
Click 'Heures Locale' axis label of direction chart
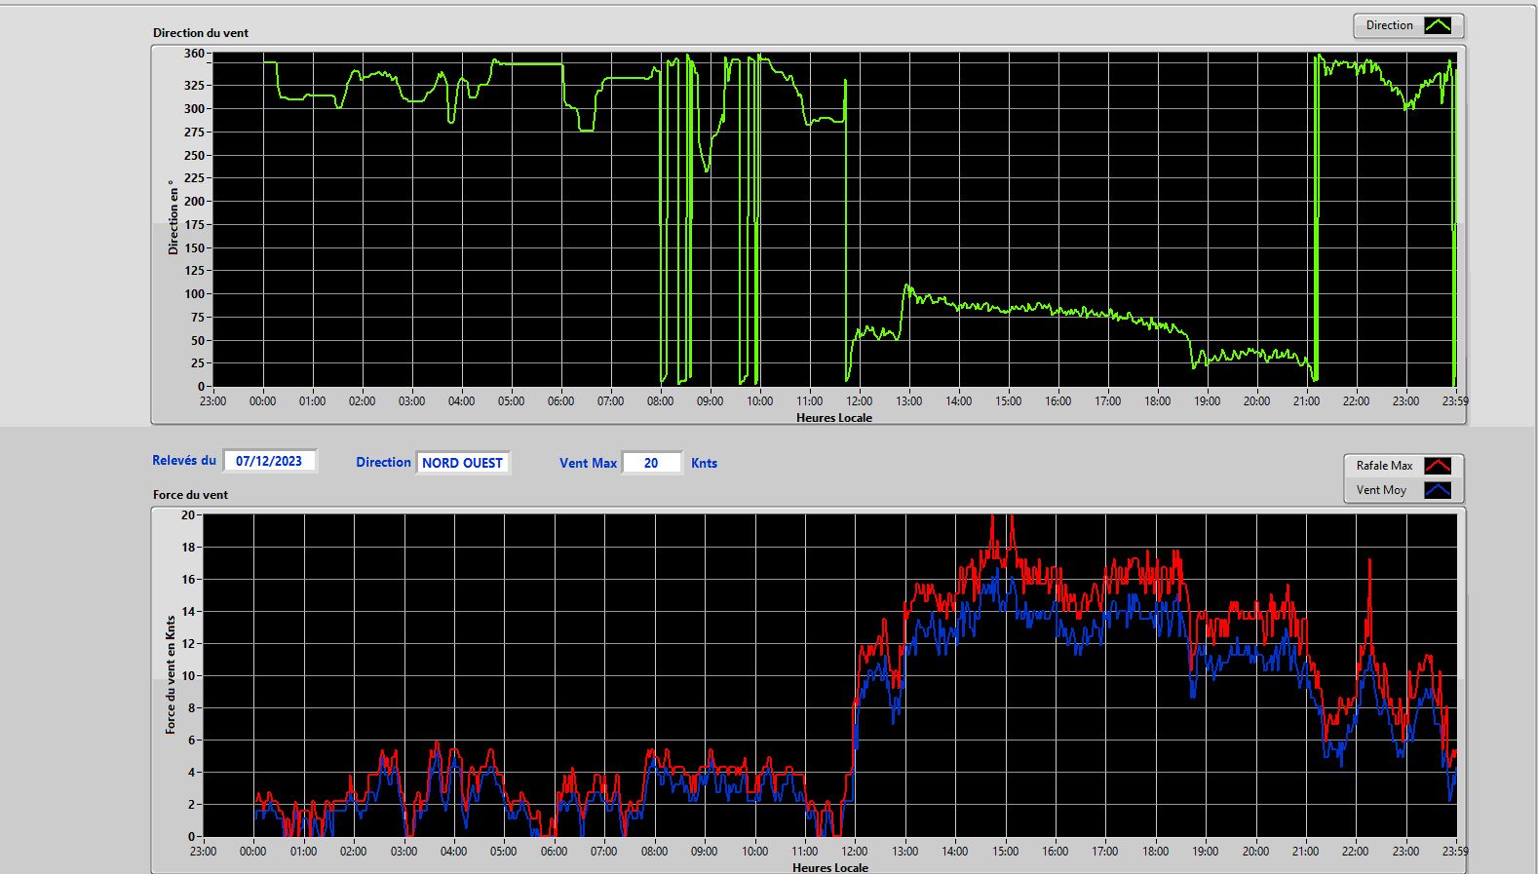pos(834,418)
